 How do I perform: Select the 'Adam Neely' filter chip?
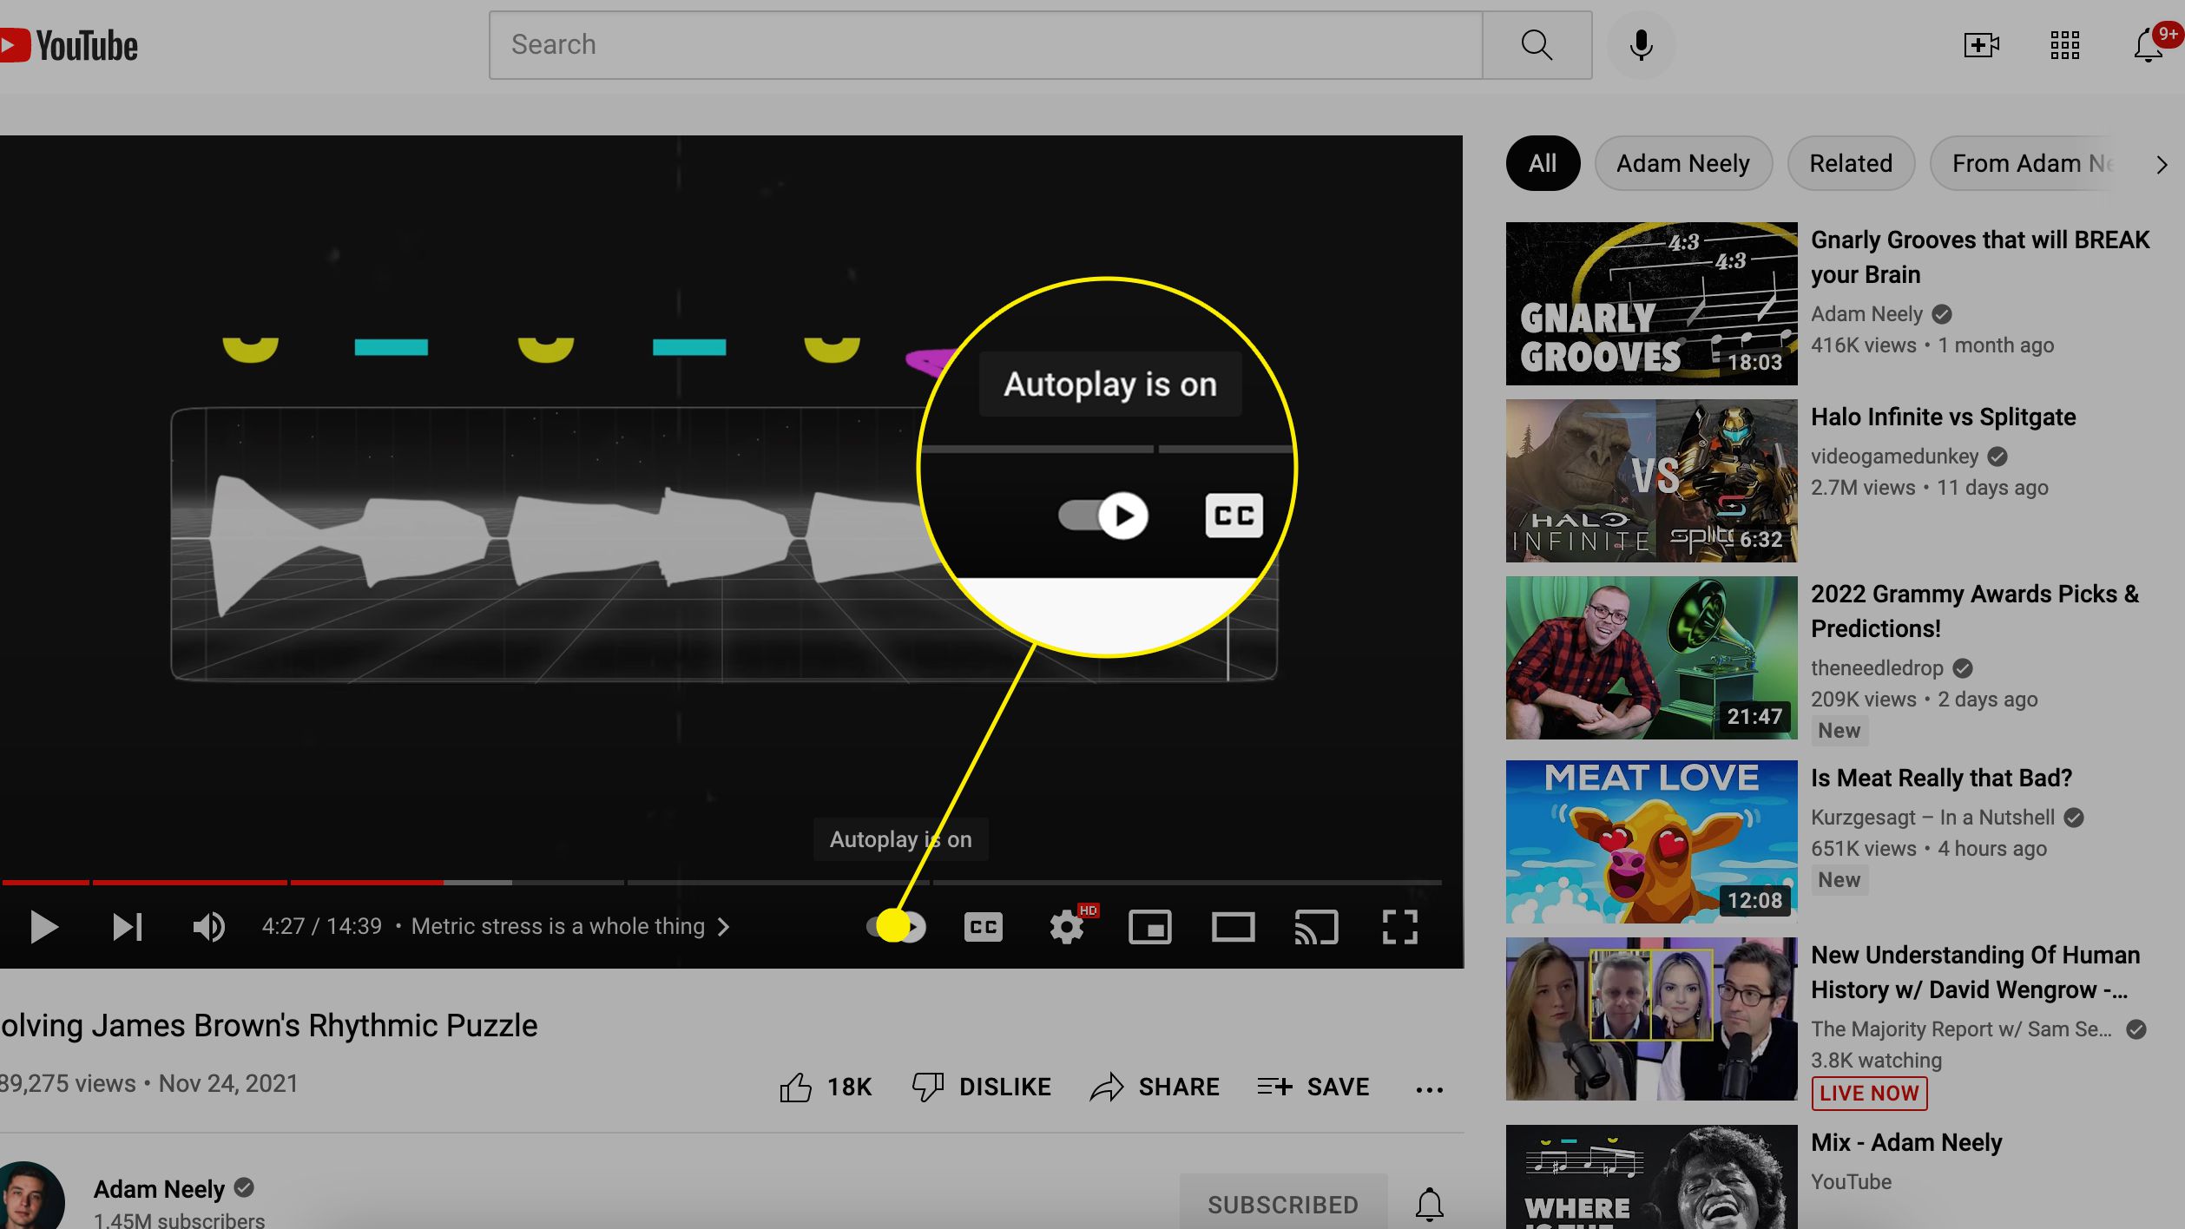click(1682, 163)
